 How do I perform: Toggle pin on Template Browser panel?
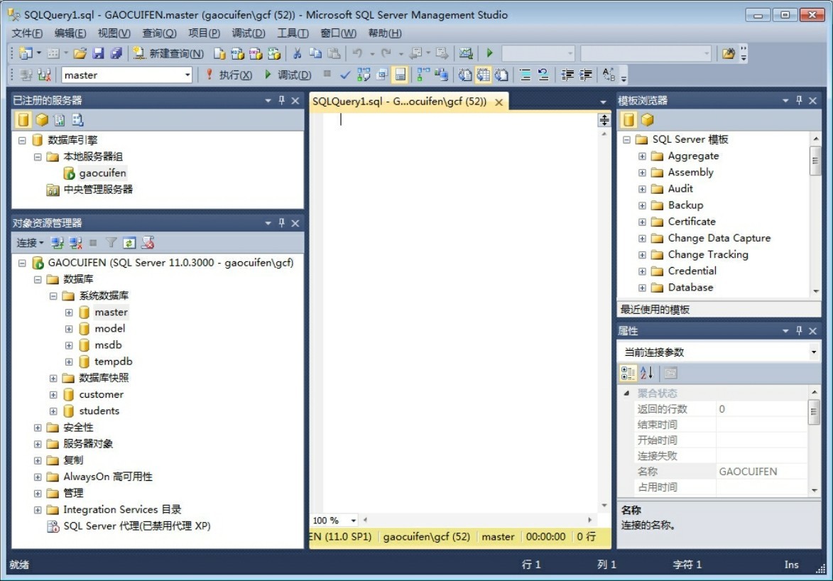[799, 100]
